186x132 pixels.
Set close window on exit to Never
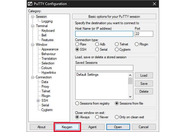pyautogui.click(x=97, y=117)
